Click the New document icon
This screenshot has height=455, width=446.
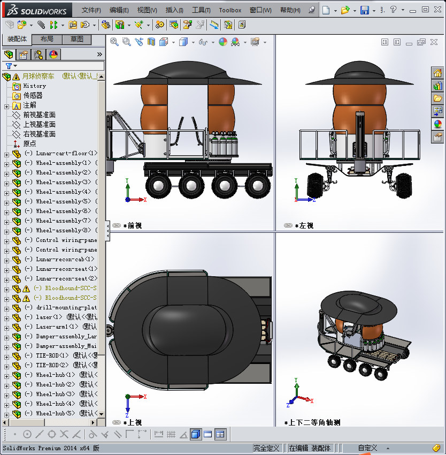(x=326, y=10)
